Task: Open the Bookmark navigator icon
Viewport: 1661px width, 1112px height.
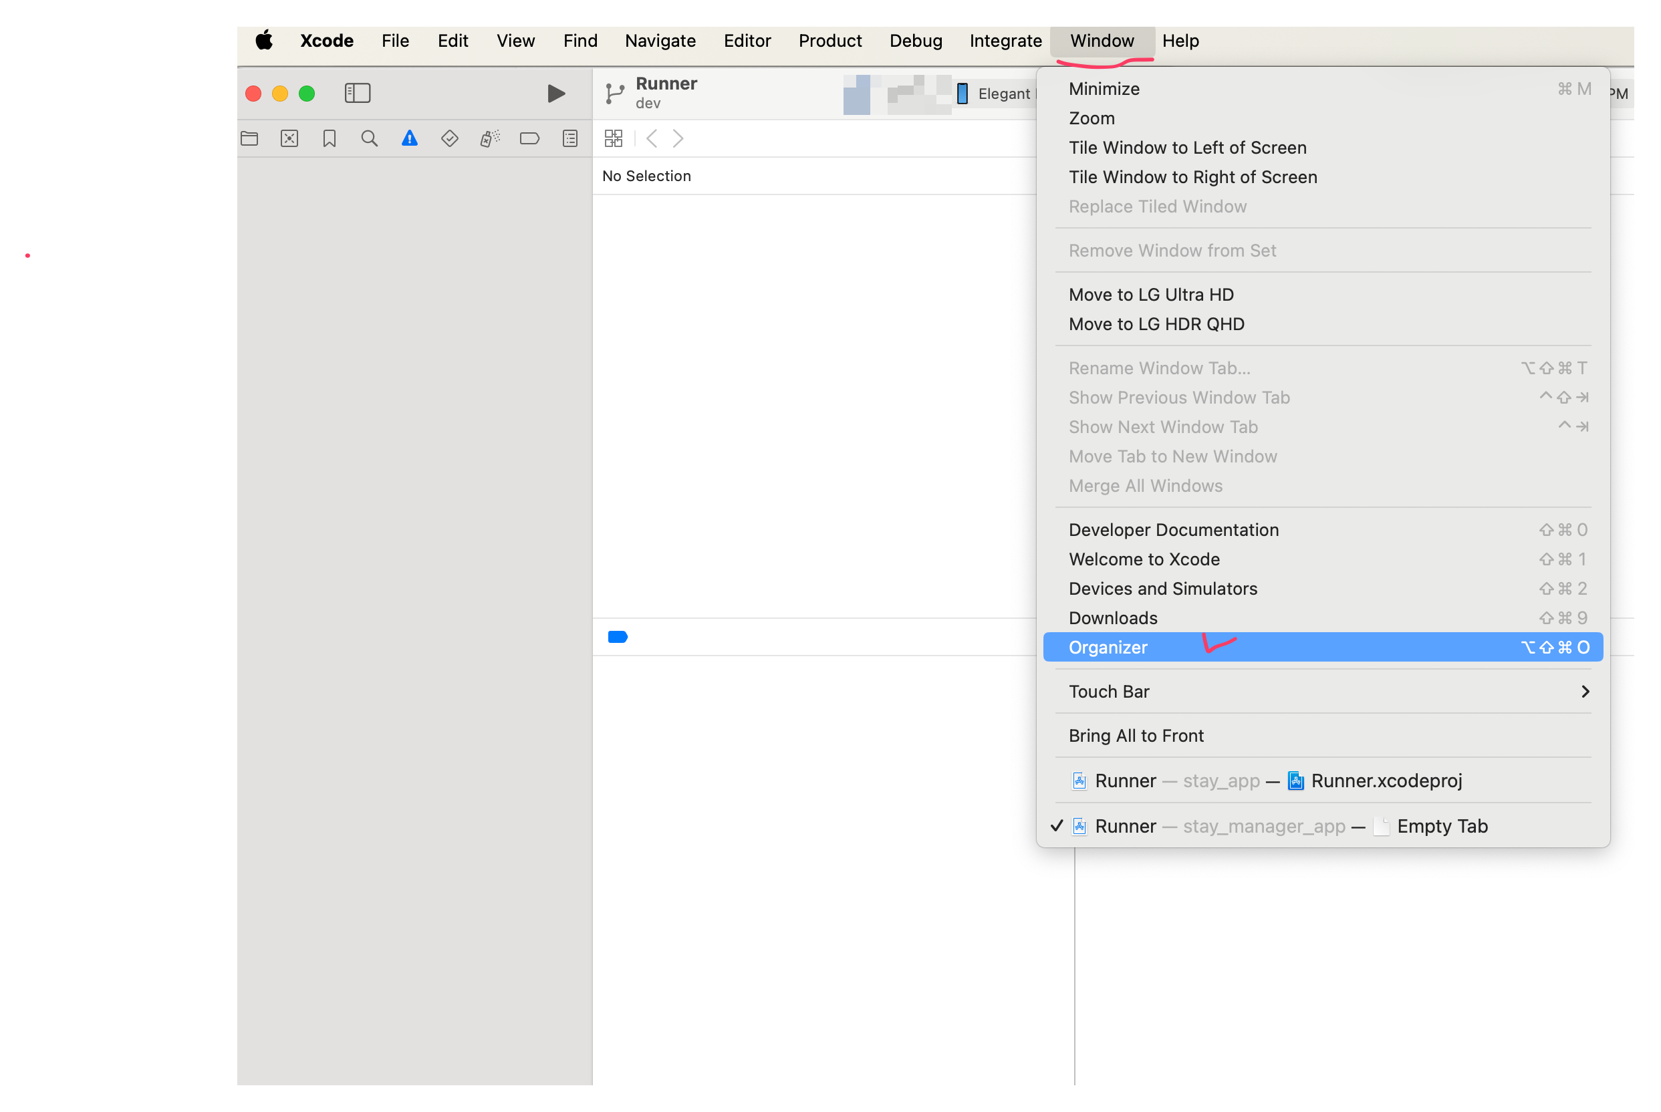Action: tap(329, 138)
